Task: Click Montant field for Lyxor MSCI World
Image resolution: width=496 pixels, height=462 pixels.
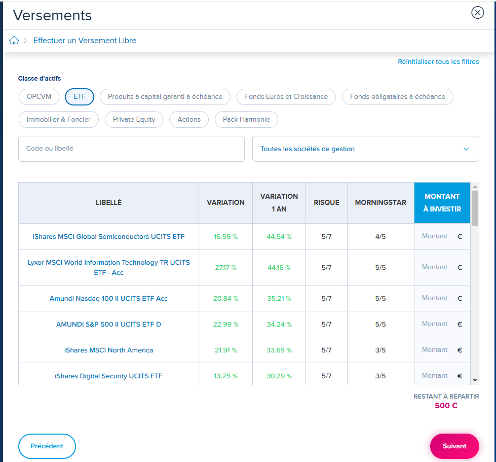Action: (442, 267)
